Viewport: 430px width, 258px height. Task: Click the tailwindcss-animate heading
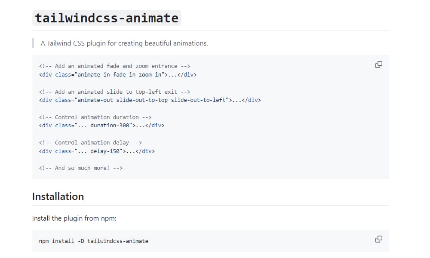(107, 18)
